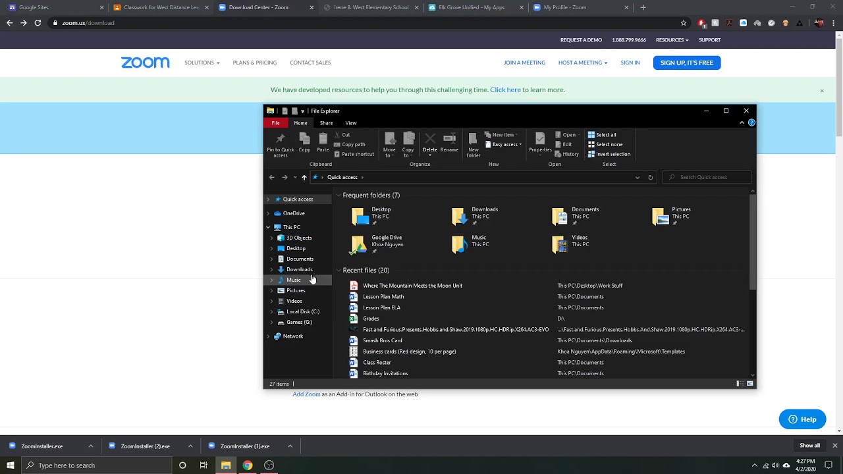Click the Explorer Back arrow
Viewport: 843px width, 474px height.
tap(271, 177)
